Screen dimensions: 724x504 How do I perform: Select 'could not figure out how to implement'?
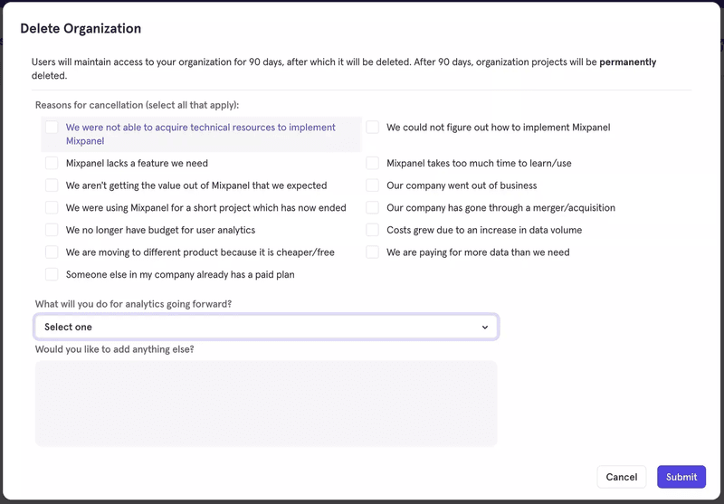(x=373, y=128)
